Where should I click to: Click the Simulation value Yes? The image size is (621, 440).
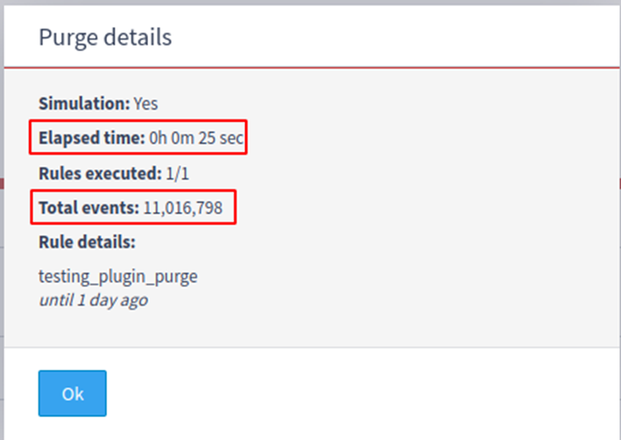145,103
